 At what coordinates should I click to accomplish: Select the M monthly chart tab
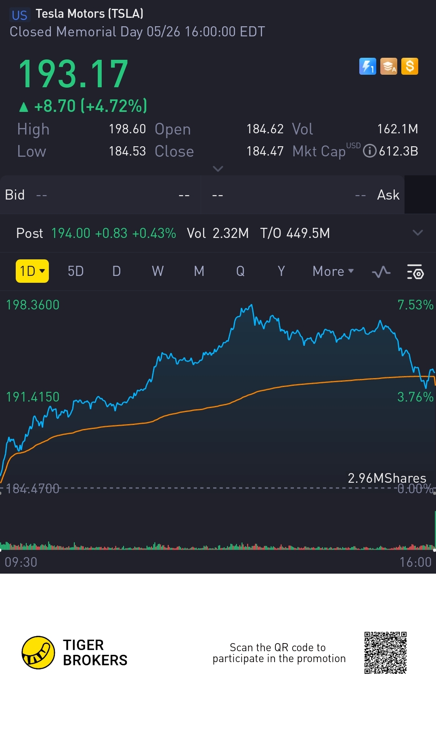[199, 271]
